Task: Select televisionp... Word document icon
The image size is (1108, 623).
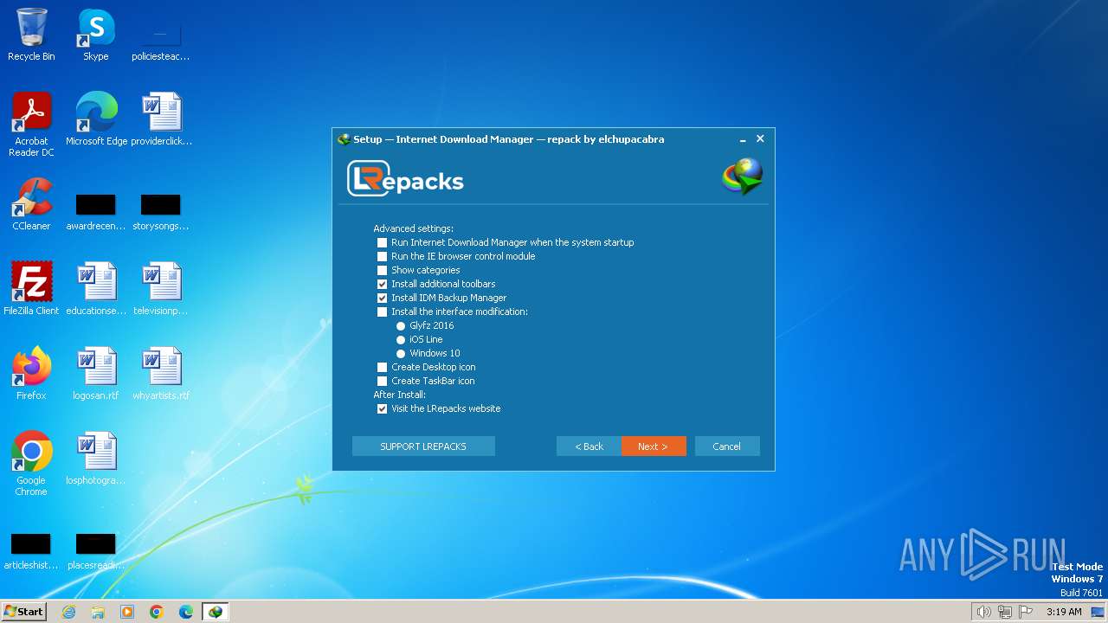Action: coord(161,289)
